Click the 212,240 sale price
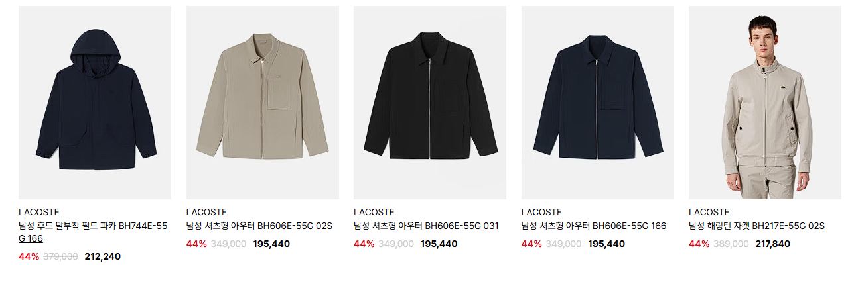The width and height of the screenshot is (850, 286). point(103,256)
